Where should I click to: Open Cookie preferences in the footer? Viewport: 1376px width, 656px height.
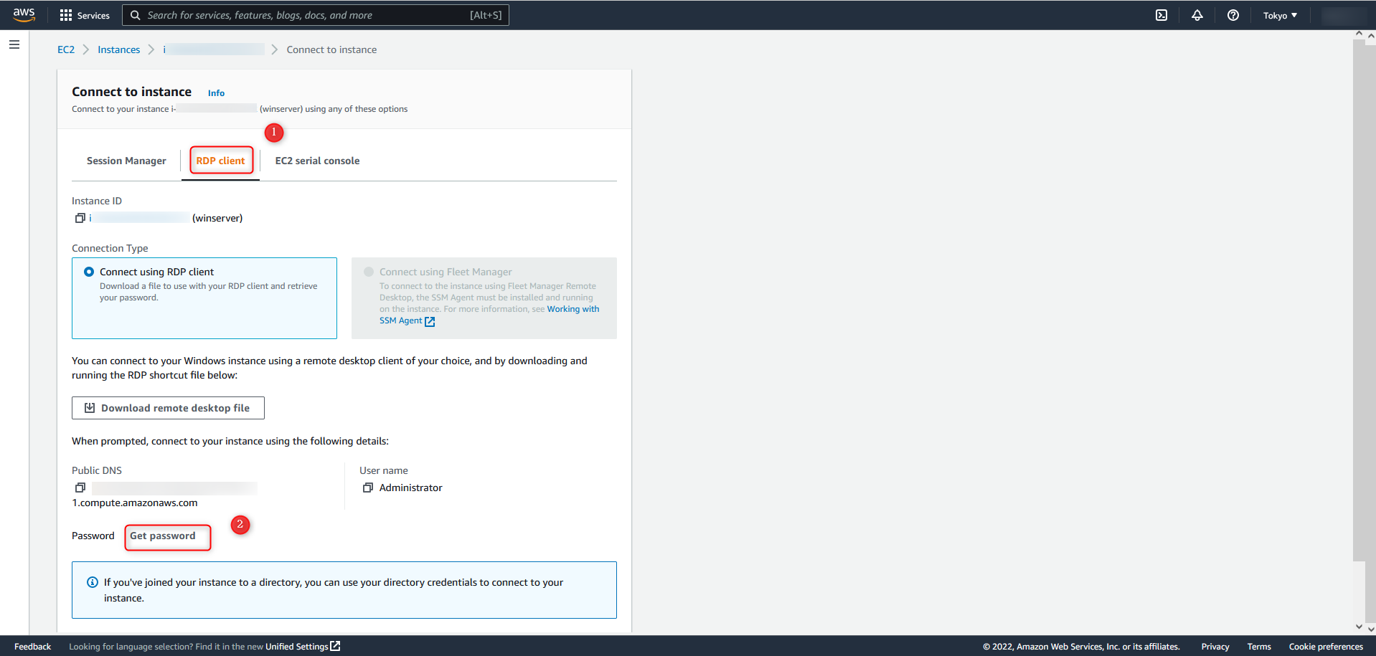point(1326,646)
